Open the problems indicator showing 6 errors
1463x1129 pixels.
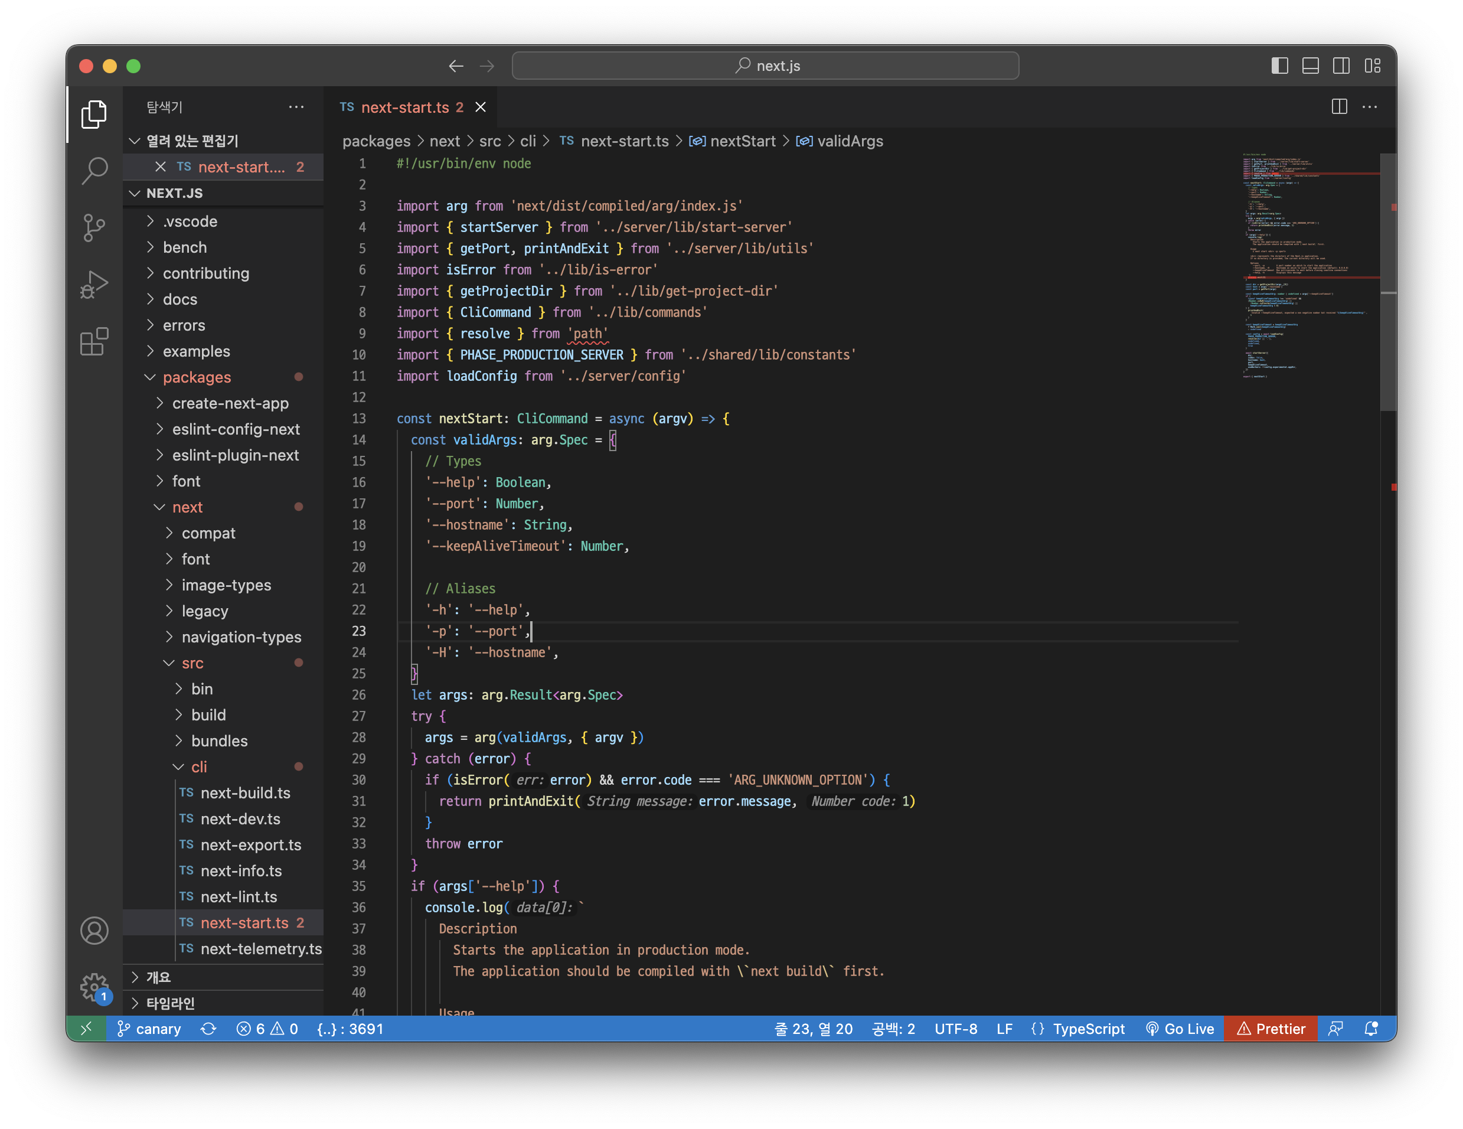(x=267, y=1029)
